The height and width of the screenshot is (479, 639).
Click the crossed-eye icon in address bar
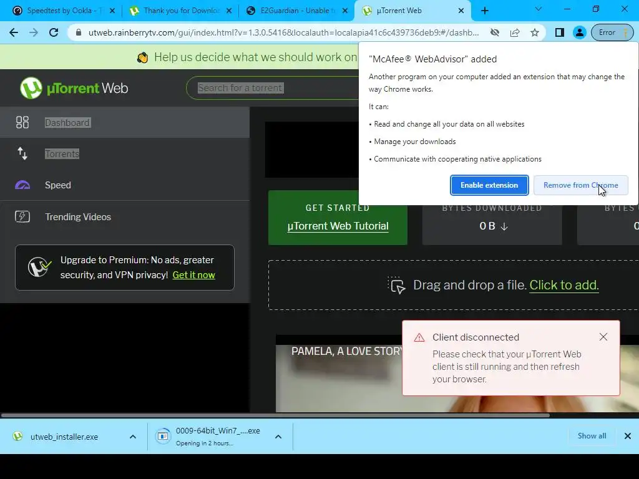coord(495,32)
